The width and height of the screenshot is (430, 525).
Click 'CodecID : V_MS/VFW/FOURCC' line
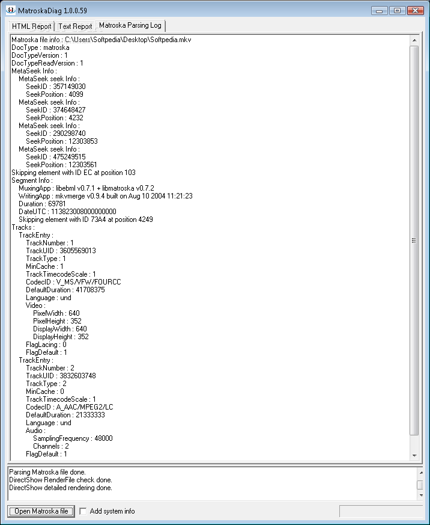73,282
